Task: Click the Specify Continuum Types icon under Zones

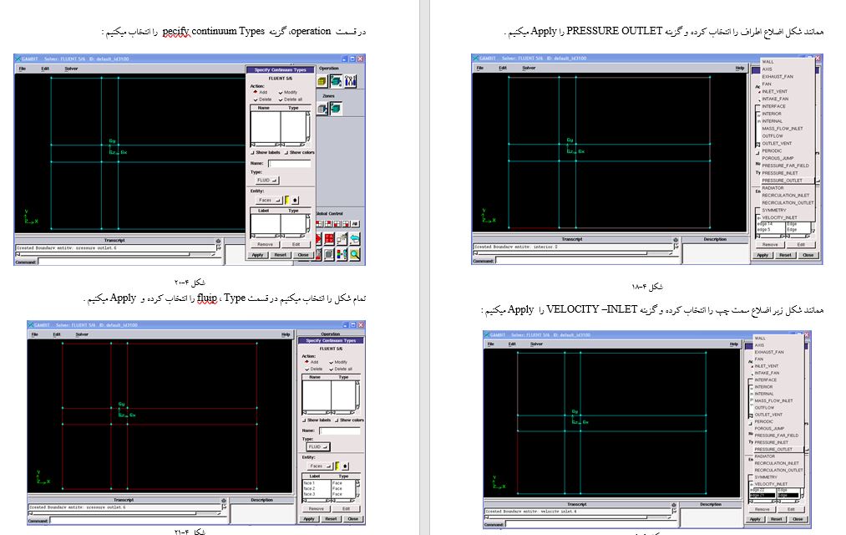Action: (x=335, y=108)
